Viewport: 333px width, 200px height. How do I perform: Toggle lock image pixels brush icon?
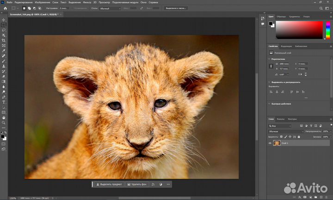click(286, 137)
